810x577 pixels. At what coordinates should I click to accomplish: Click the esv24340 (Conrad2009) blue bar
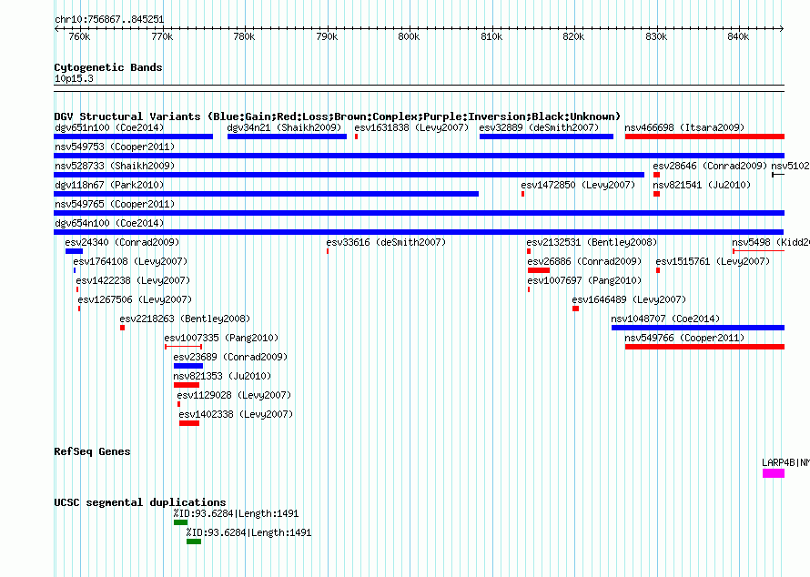click(x=74, y=251)
